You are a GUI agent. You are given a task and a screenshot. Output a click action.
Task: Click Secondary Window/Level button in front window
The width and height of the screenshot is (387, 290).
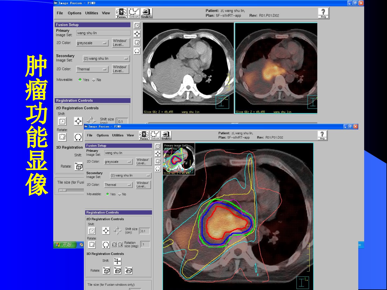tap(143, 184)
